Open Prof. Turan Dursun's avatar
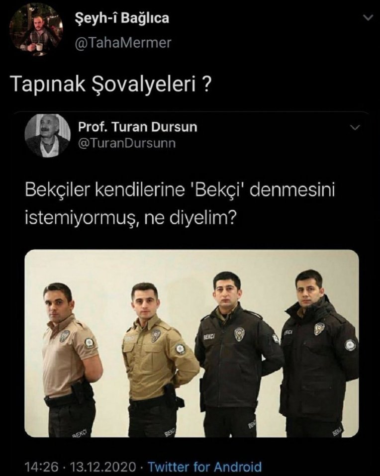 pos(47,136)
